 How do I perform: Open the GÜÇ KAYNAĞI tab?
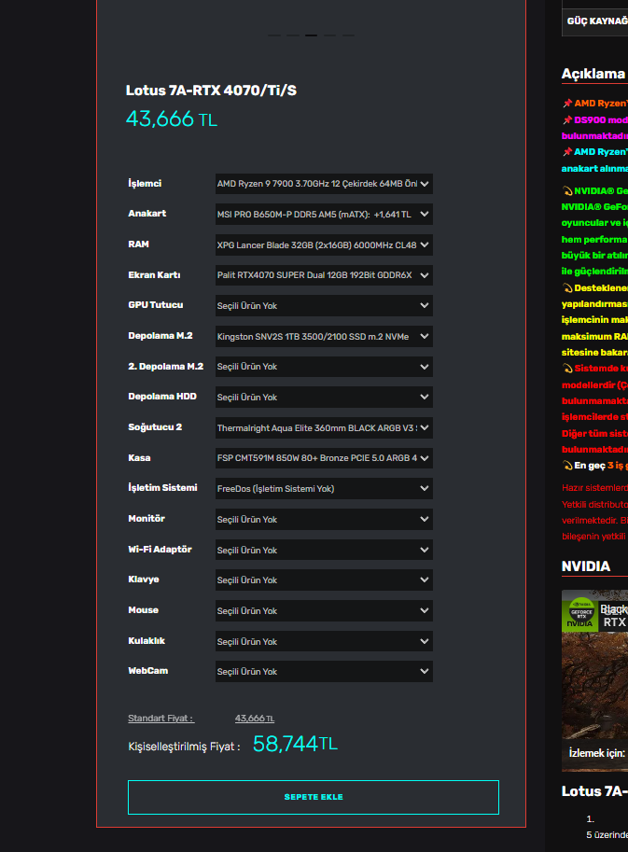tap(595, 21)
